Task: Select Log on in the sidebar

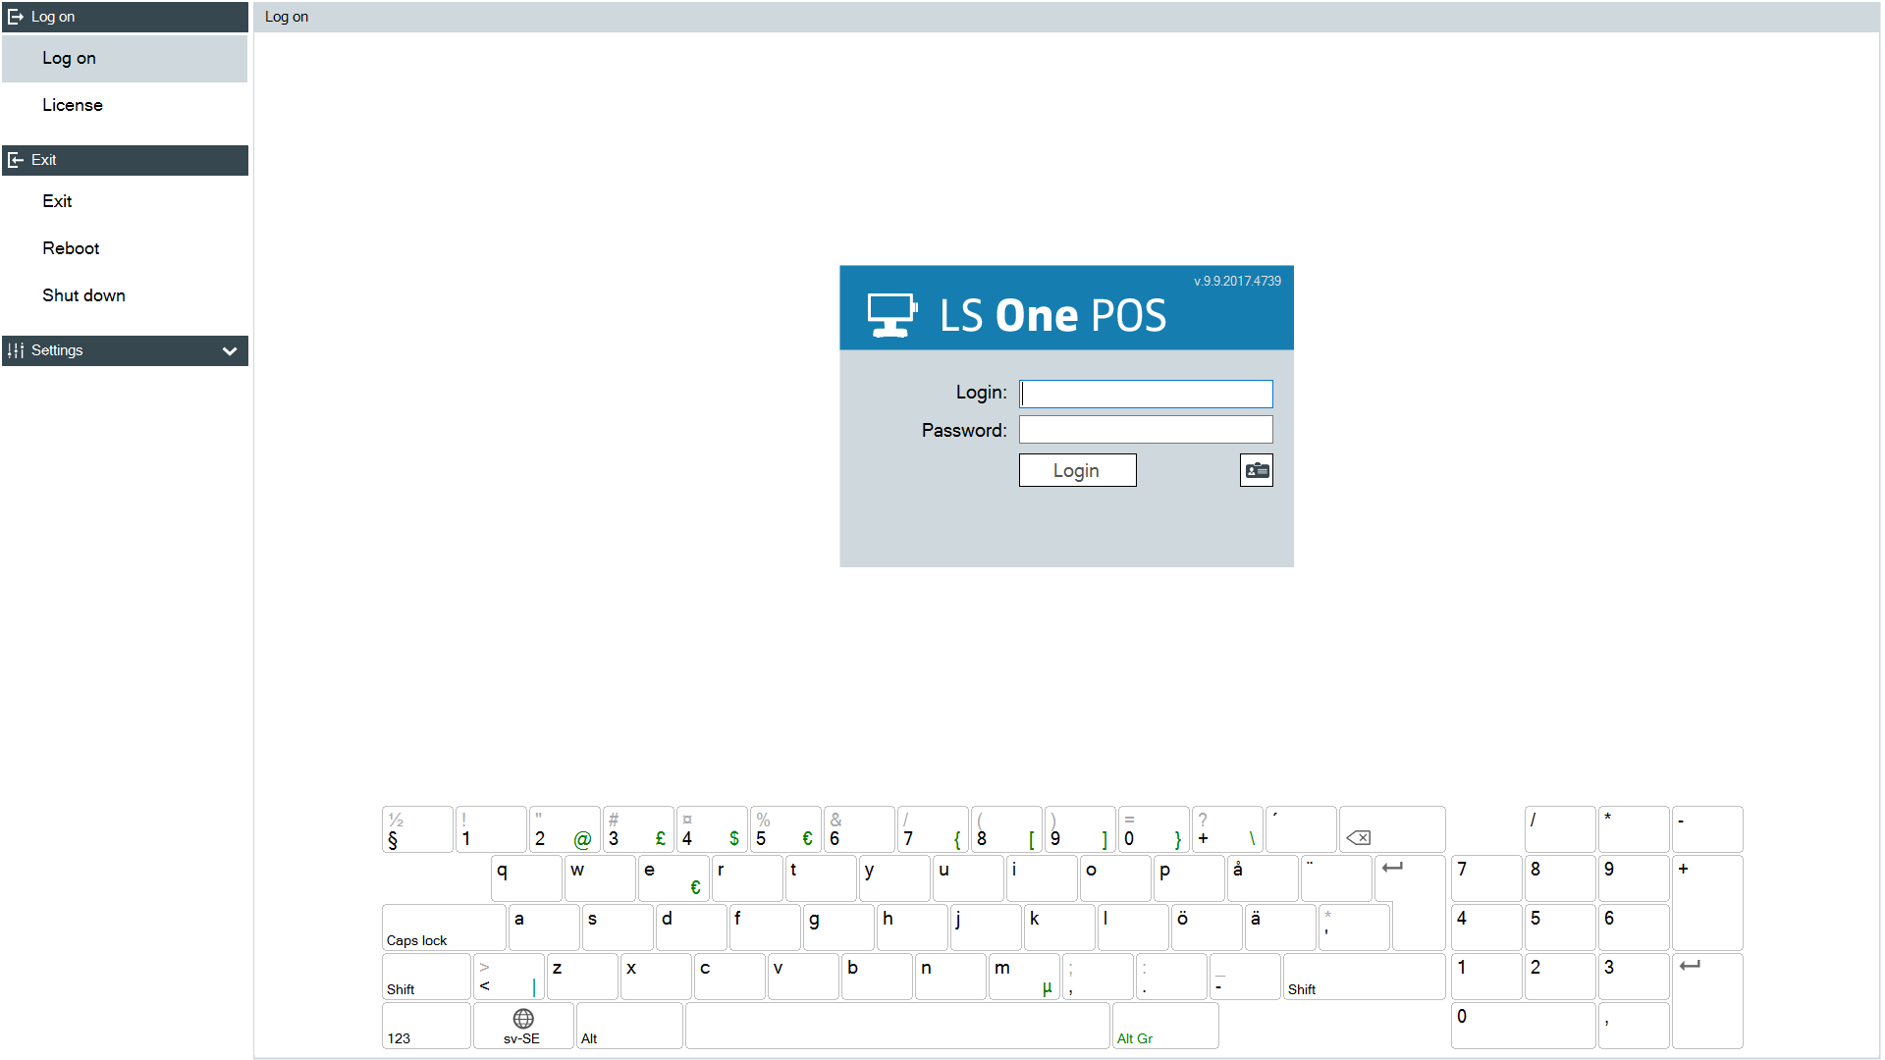Action: coord(125,59)
